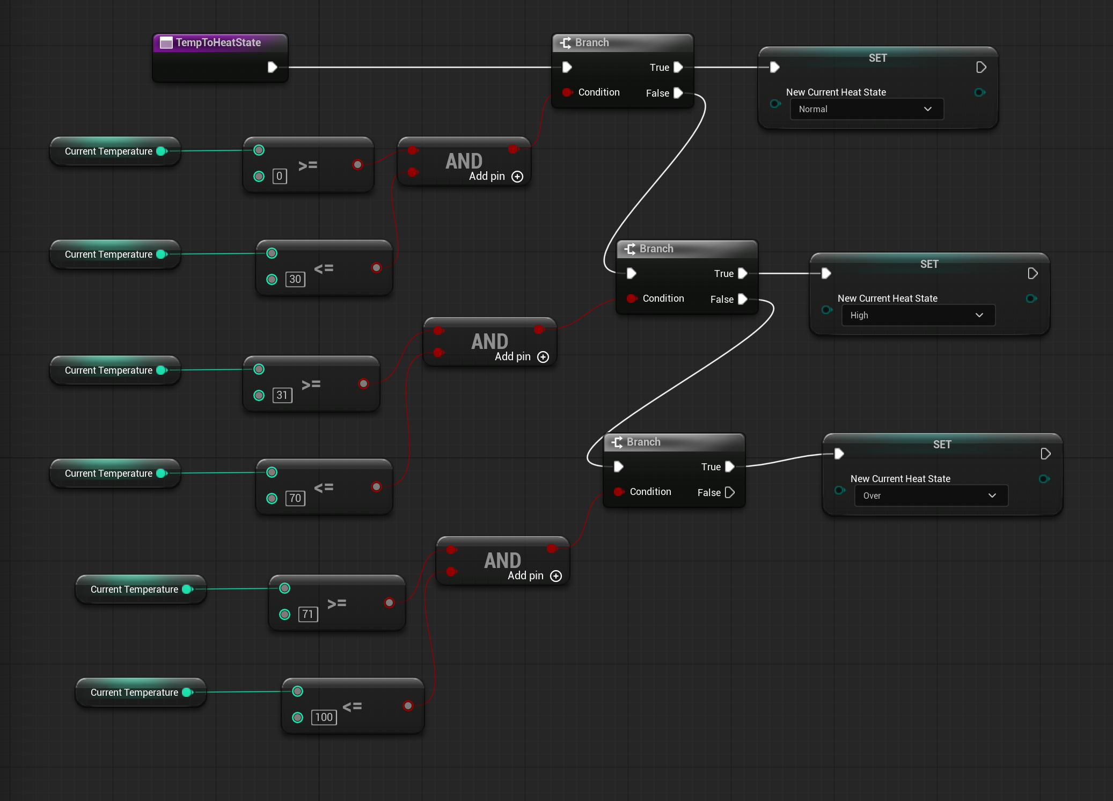The image size is (1113, 801).
Task: Open the Normal heat state dropdown
Action: point(867,109)
